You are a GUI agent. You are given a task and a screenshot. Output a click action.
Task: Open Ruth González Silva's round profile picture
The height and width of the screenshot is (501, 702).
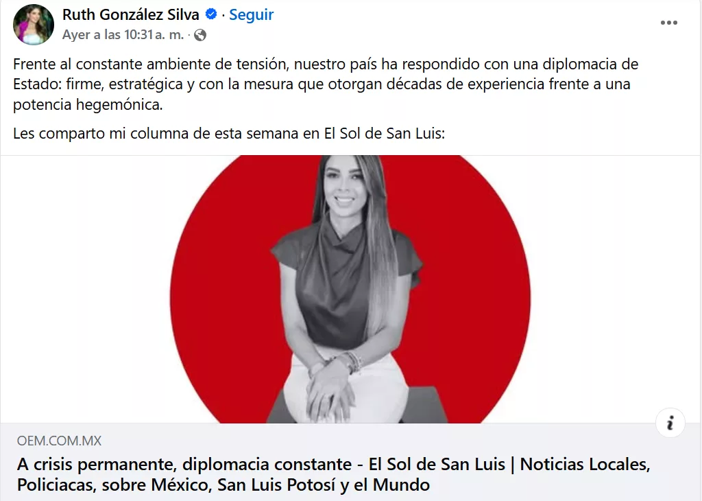[x=34, y=24]
